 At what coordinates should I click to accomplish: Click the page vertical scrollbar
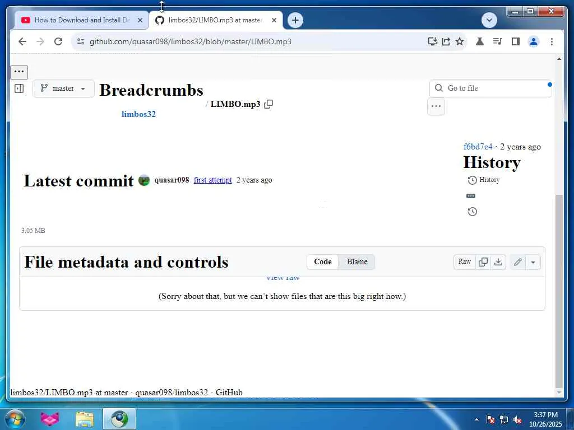pos(559,291)
